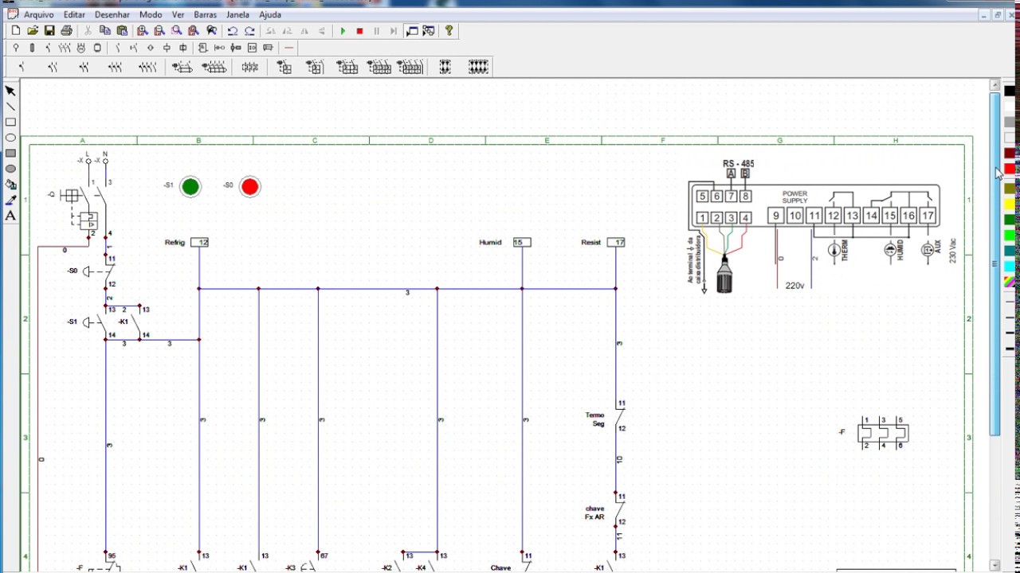Open the multicolor custom palette swatch
This screenshot has width=1020, height=573.
(x=1010, y=282)
